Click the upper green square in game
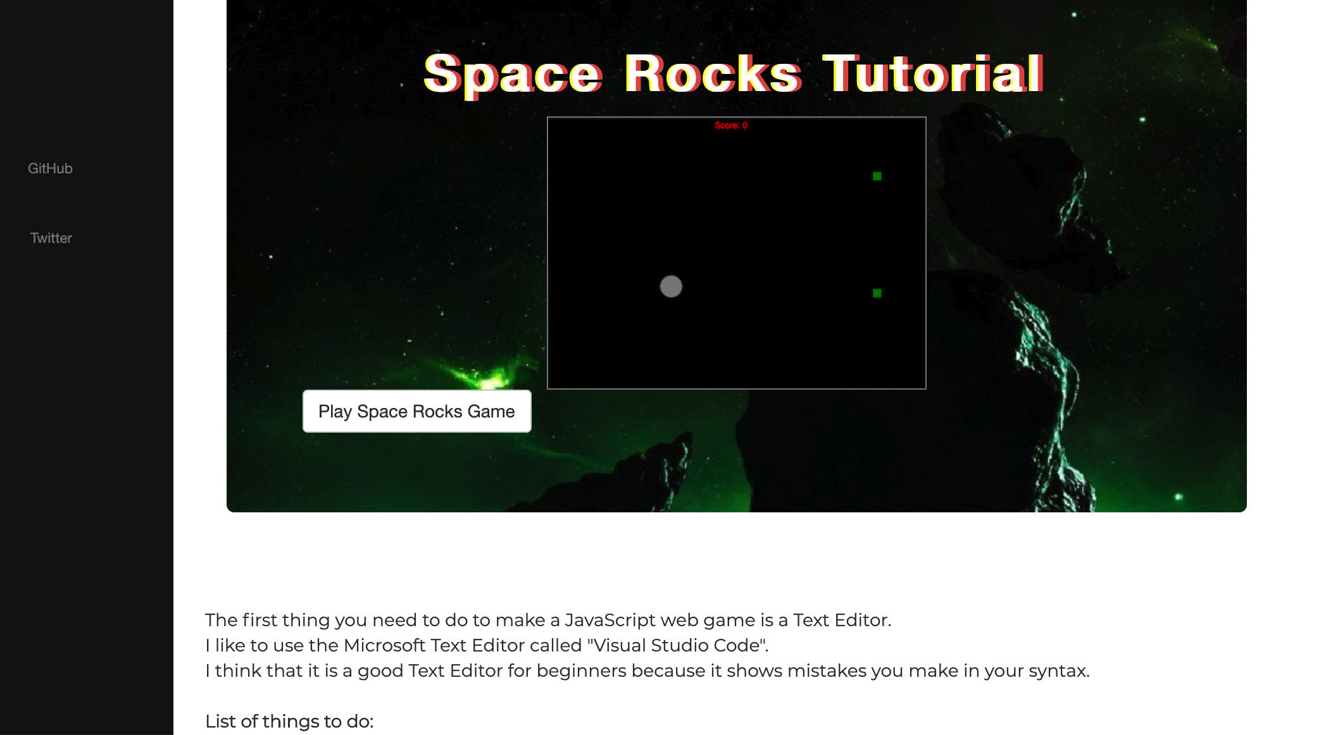Screen dimensions: 1333x735 tap(877, 176)
